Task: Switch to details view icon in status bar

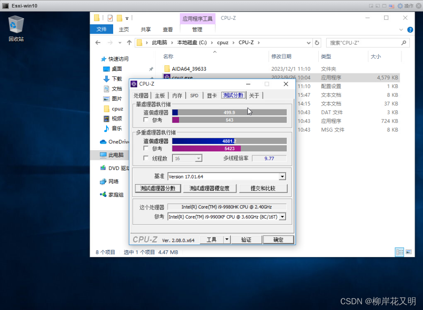Action: 400,252
